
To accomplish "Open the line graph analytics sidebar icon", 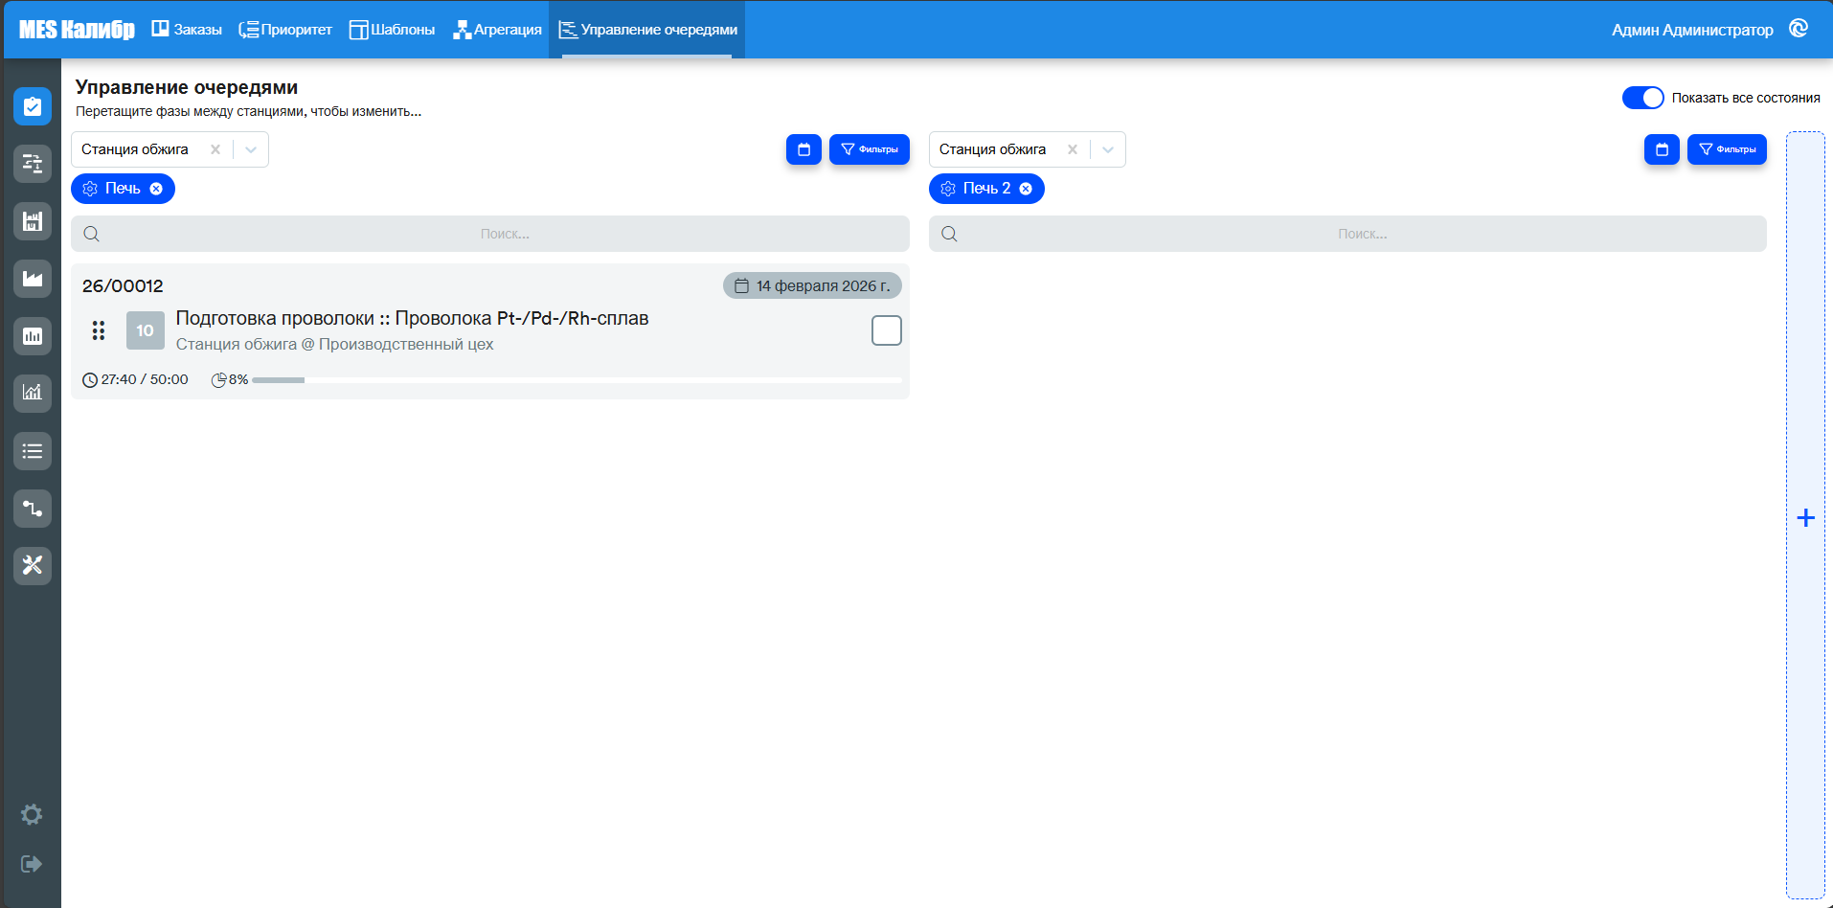I will [x=33, y=394].
